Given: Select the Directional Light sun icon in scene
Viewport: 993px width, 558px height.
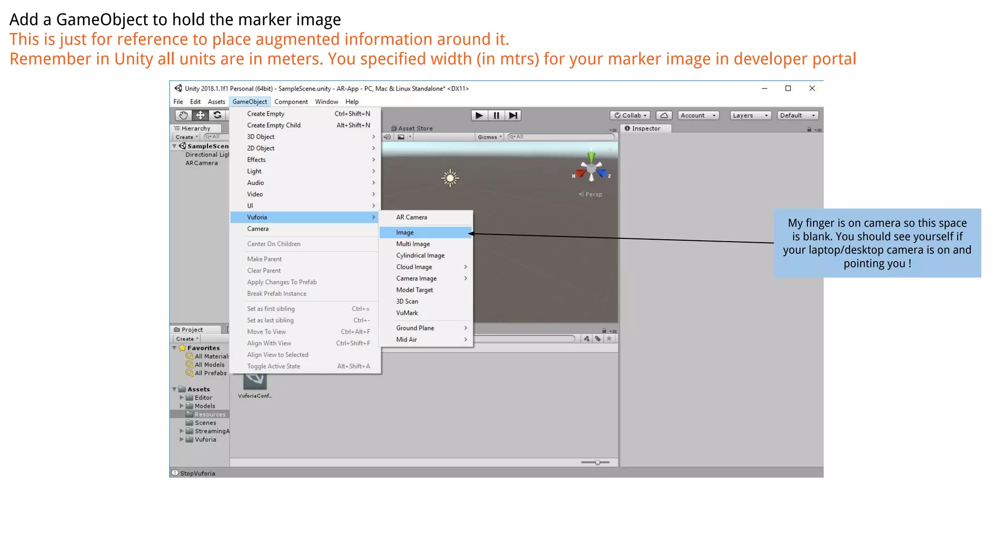Looking at the screenshot, I should pos(450,178).
